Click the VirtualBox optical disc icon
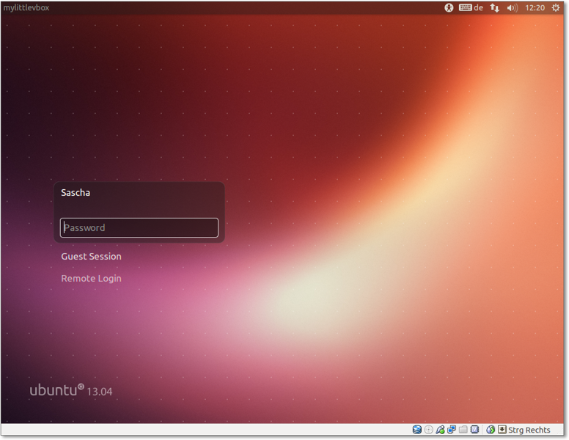569x440 pixels. click(429, 430)
